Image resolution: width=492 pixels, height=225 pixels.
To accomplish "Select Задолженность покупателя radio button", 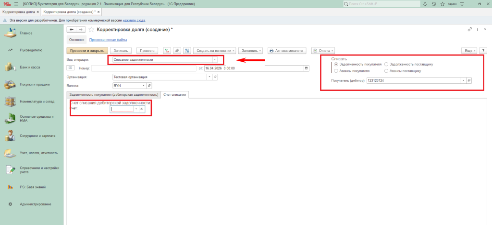I will point(335,64).
